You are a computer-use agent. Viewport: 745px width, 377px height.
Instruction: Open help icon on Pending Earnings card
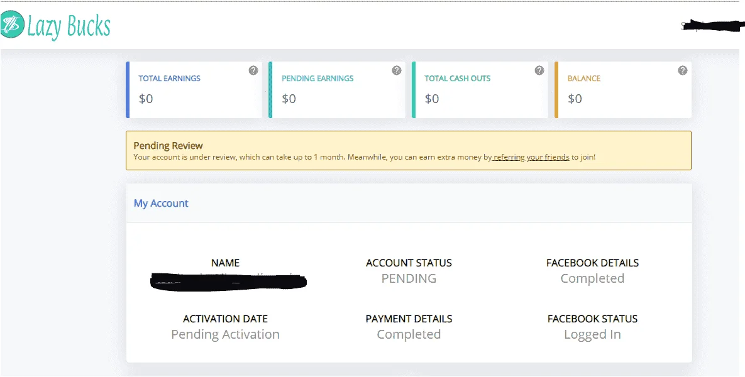point(396,70)
